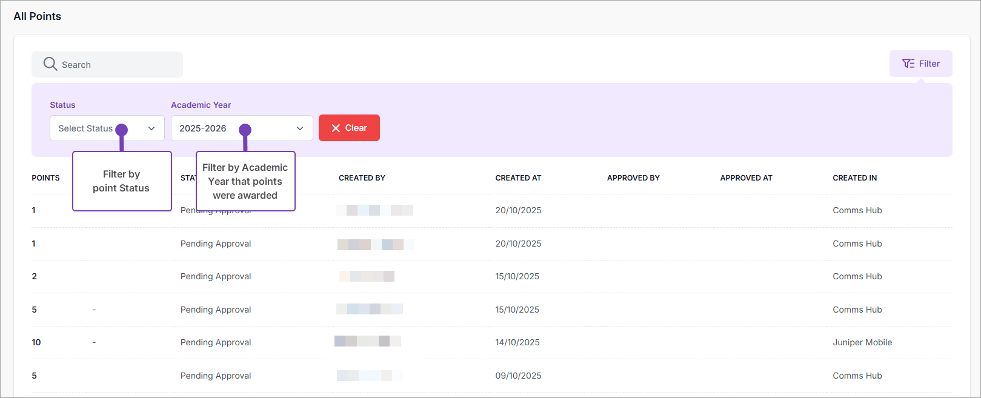The width and height of the screenshot is (981, 398).
Task: Click the chevron arrow in Academic Year field
Action: [300, 128]
